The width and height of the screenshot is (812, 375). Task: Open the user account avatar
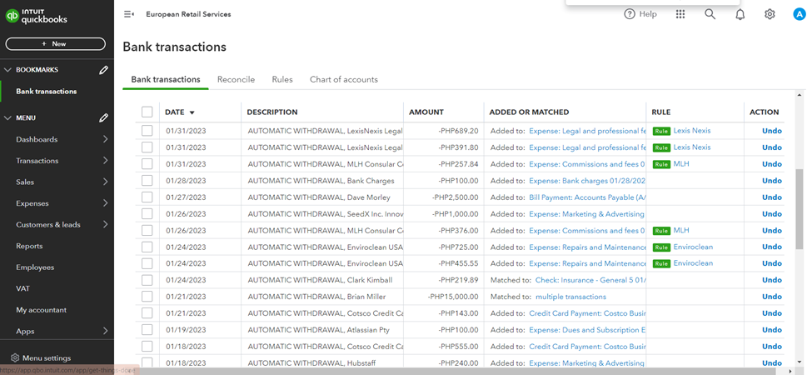coord(799,14)
